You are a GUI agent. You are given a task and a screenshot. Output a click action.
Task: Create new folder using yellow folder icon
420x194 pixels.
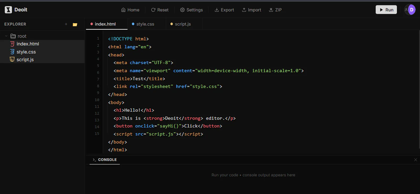pos(75,24)
